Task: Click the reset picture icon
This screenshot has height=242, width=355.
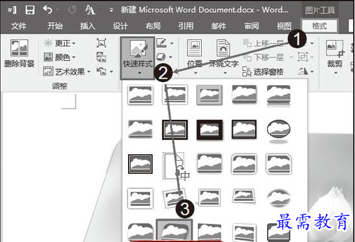Action: [x=102, y=72]
